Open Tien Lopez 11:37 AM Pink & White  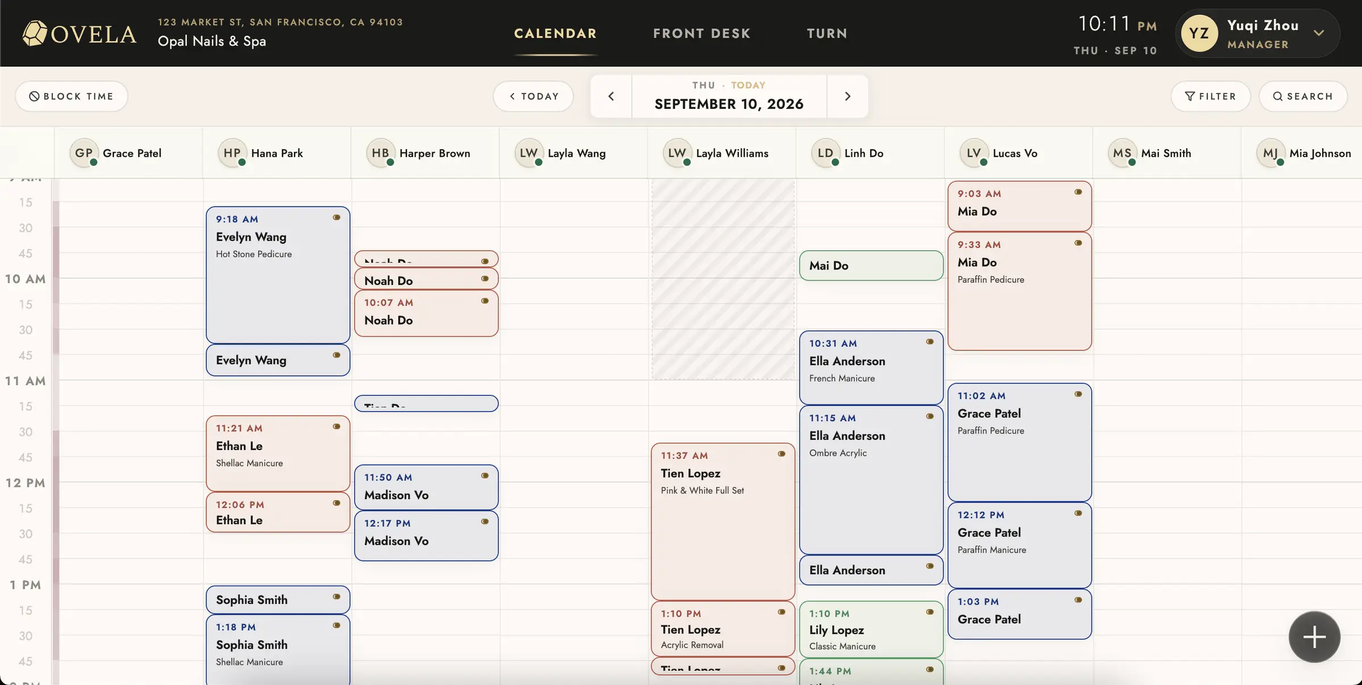coord(723,522)
